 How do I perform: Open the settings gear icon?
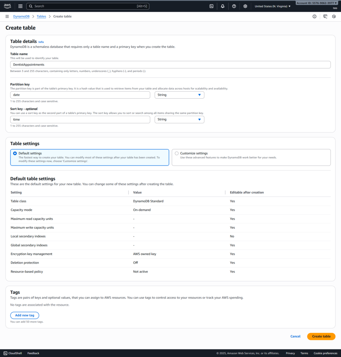coord(245,6)
